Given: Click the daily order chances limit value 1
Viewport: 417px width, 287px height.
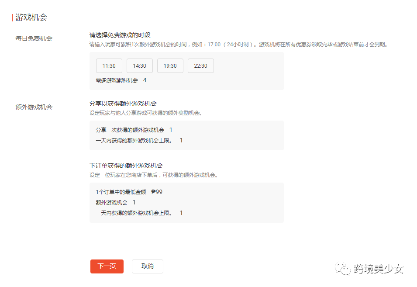Looking at the screenshot, I should tap(181, 213).
